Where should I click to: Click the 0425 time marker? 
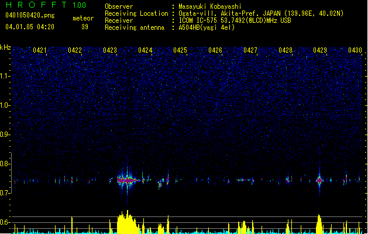tap(180, 50)
